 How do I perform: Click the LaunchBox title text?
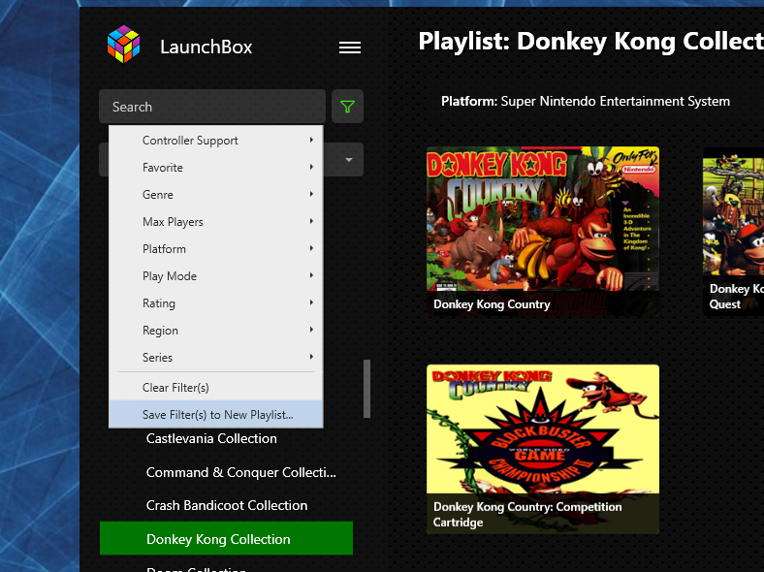pos(207,48)
